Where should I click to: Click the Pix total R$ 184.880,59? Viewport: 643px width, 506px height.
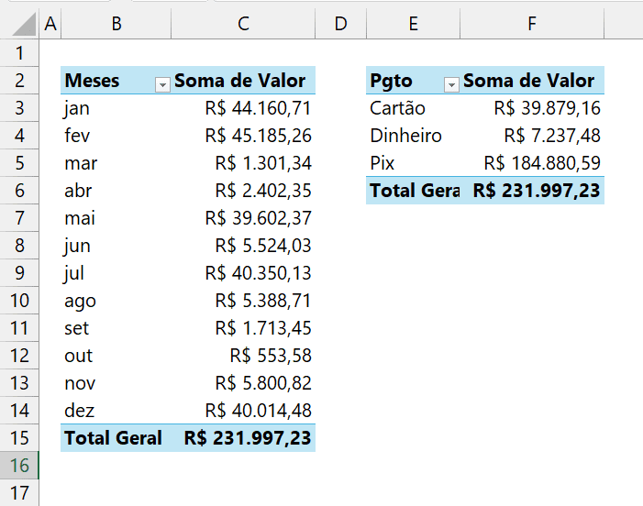[x=532, y=163]
